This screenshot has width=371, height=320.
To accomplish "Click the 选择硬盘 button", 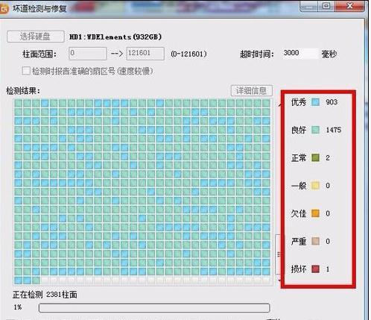I will [x=36, y=37].
